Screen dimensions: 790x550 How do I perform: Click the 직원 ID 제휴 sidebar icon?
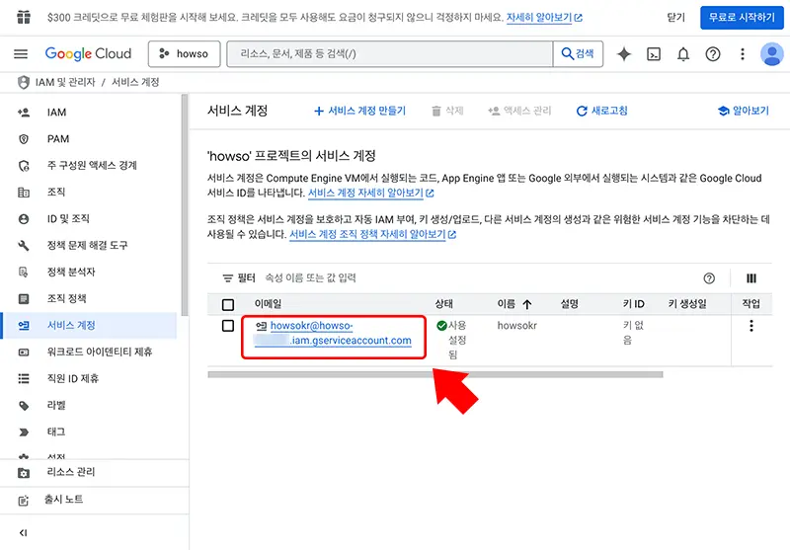23,379
